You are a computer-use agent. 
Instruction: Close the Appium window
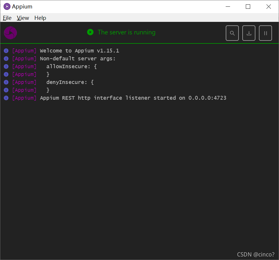(x=269, y=7)
